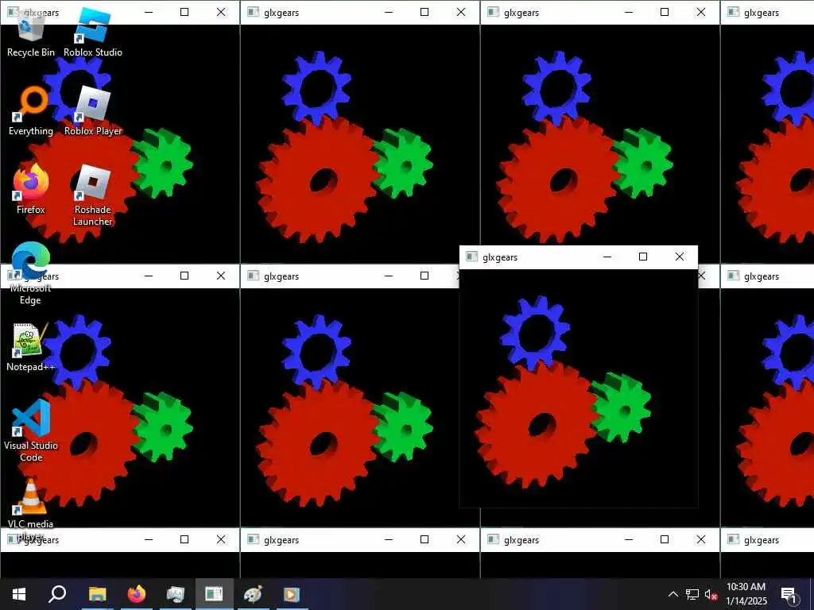The height and width of the screenshot is (610, 814).
Task: Open the Windows Start menu
Action: 19,594
